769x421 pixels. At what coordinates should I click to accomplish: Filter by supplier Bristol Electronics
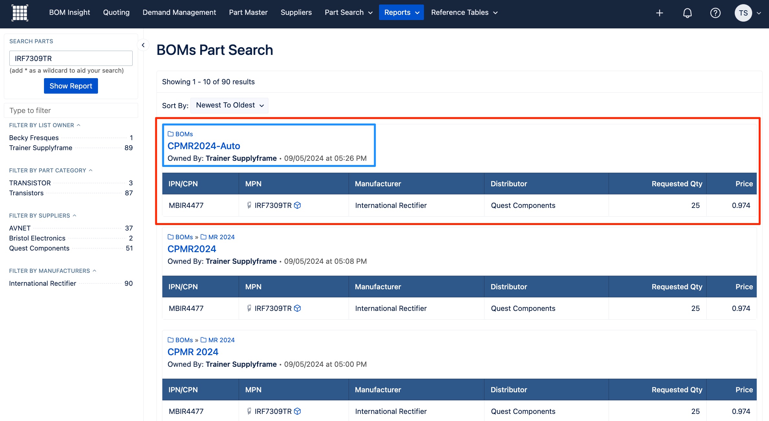pos(71,238)
